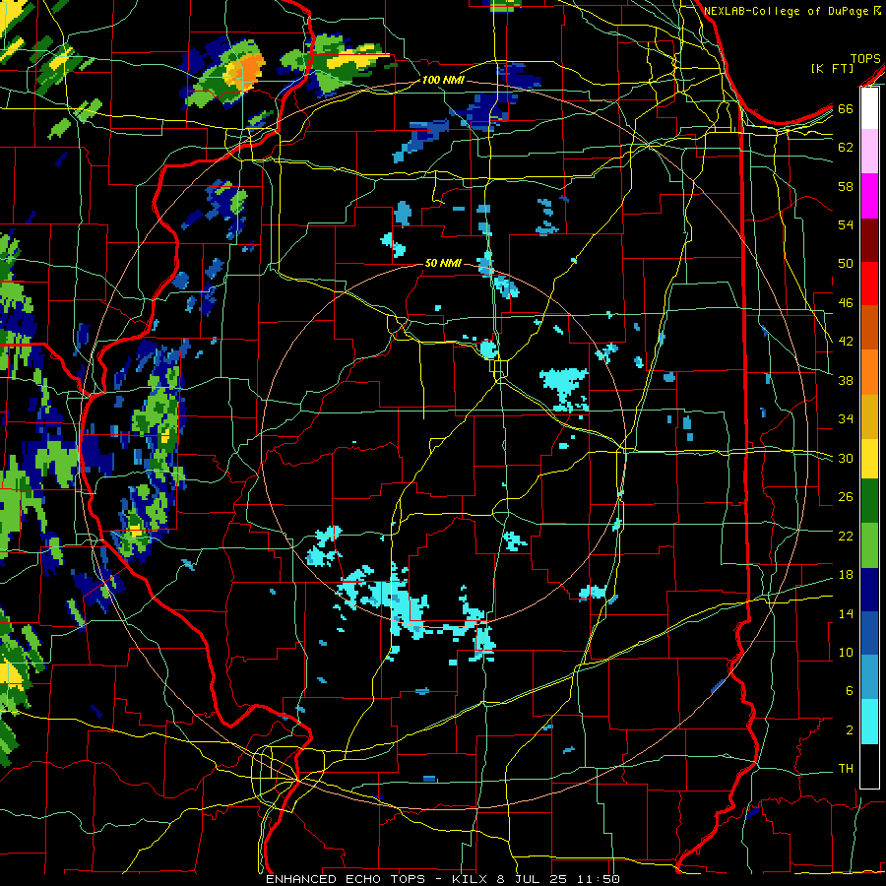Screen dimensions: 886x886
Task: Select the "34" scale value
Action: point(846,419)
